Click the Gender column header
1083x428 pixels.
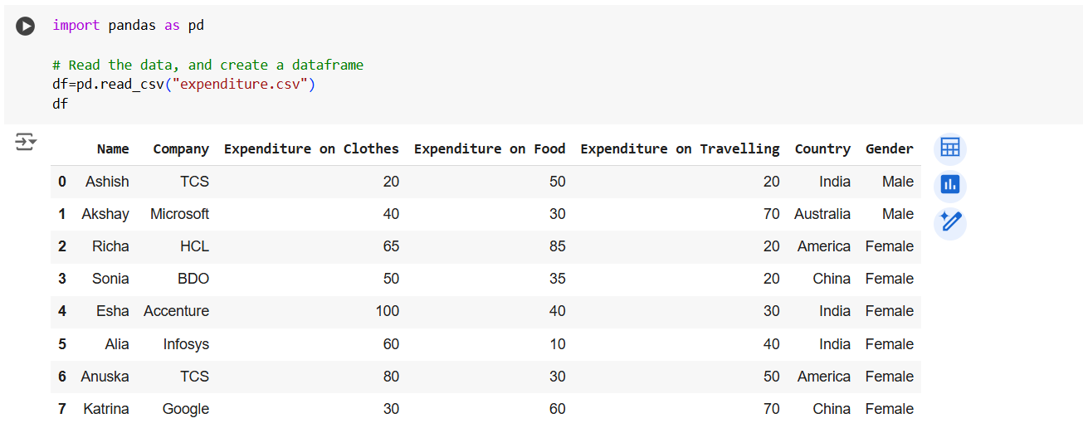coord(889,149)
